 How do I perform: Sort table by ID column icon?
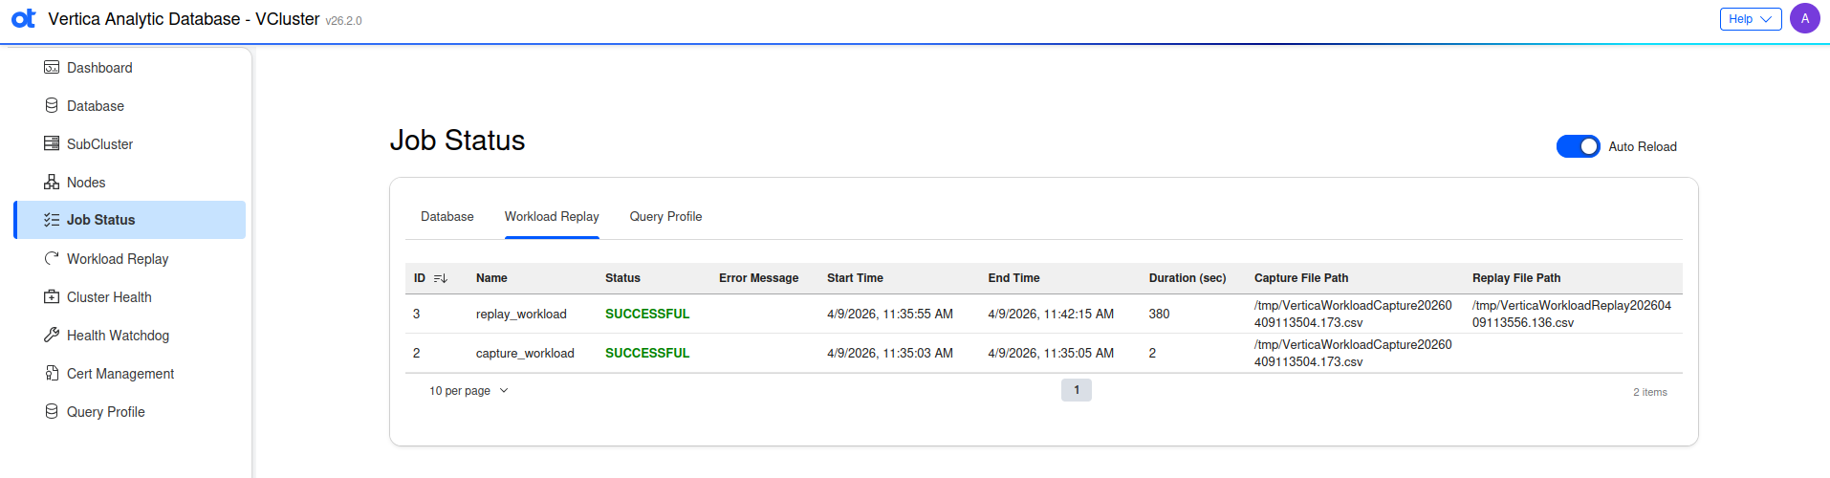(x=441, y=278)
